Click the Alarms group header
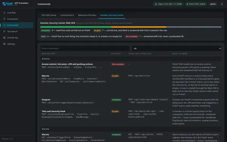Image resolution: width=227 pixels, height=142 pixels. coord(131,129)
